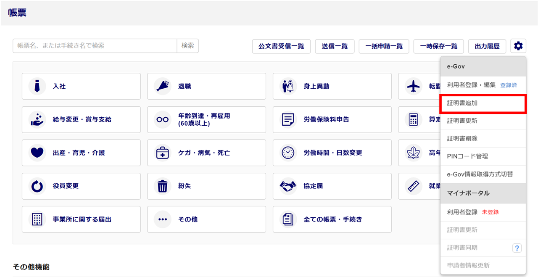The height and width of the screenshot is (277, 538).
Task: Select 証明書同期 menu item
Action: tap(483, 248)
